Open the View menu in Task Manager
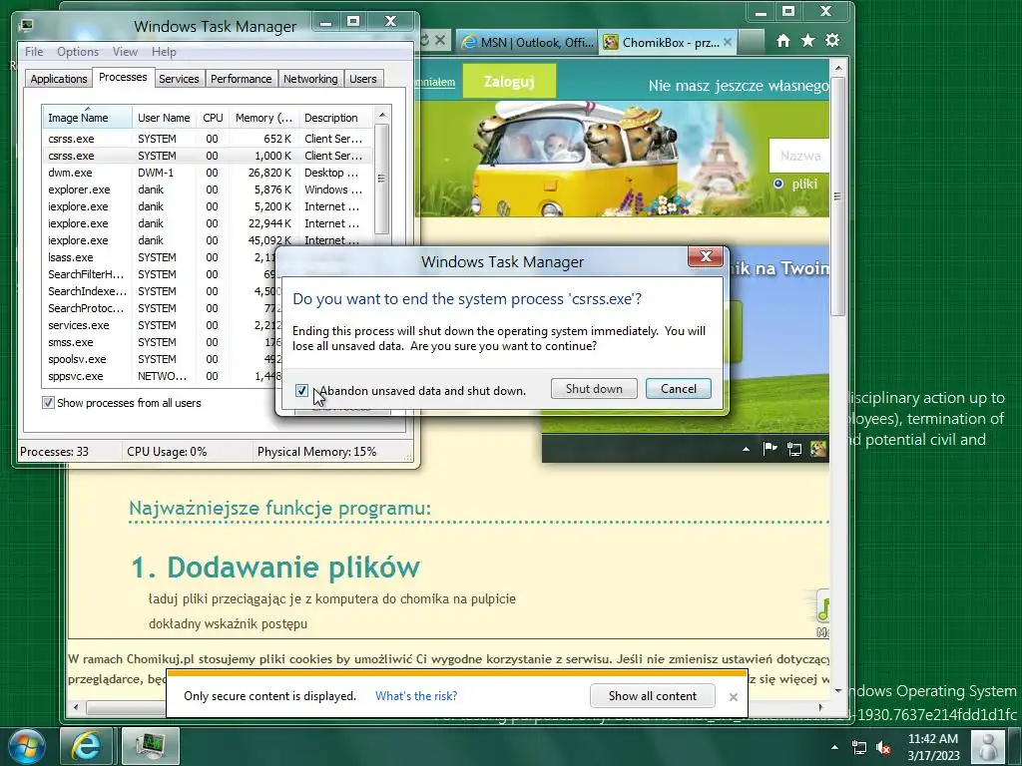The width and height of the screenshot is (1022, 766). (125, 52)
